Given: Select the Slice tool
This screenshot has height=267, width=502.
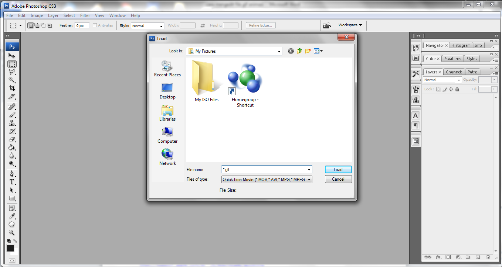Looking at the screenshot, I should [12, 96].
